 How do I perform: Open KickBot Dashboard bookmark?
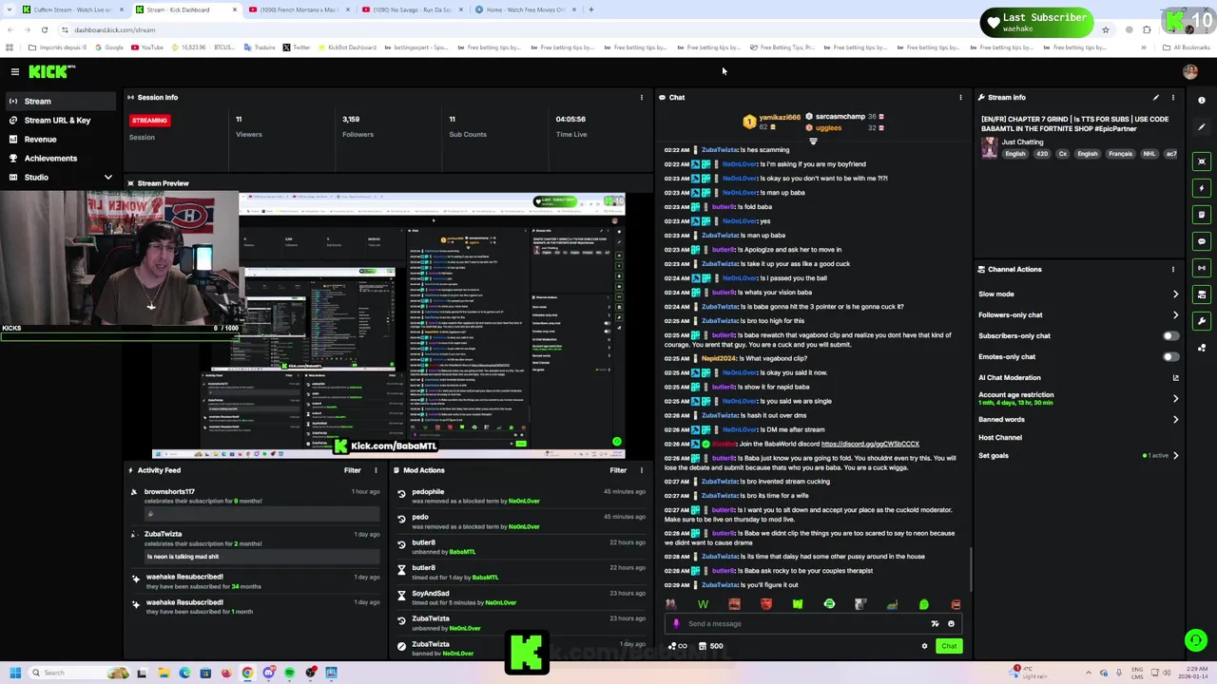coord(347,47)
